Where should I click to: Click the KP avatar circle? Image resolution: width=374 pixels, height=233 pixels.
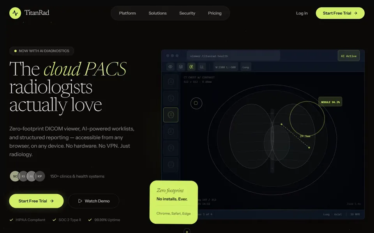pyautogui.click(x=40, y=176)
